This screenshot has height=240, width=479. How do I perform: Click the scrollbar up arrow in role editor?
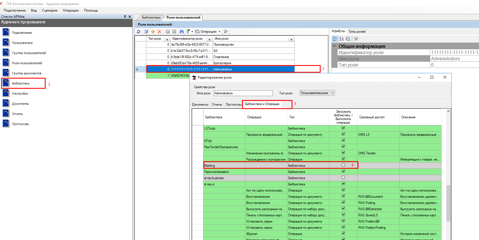coord(448,111)
